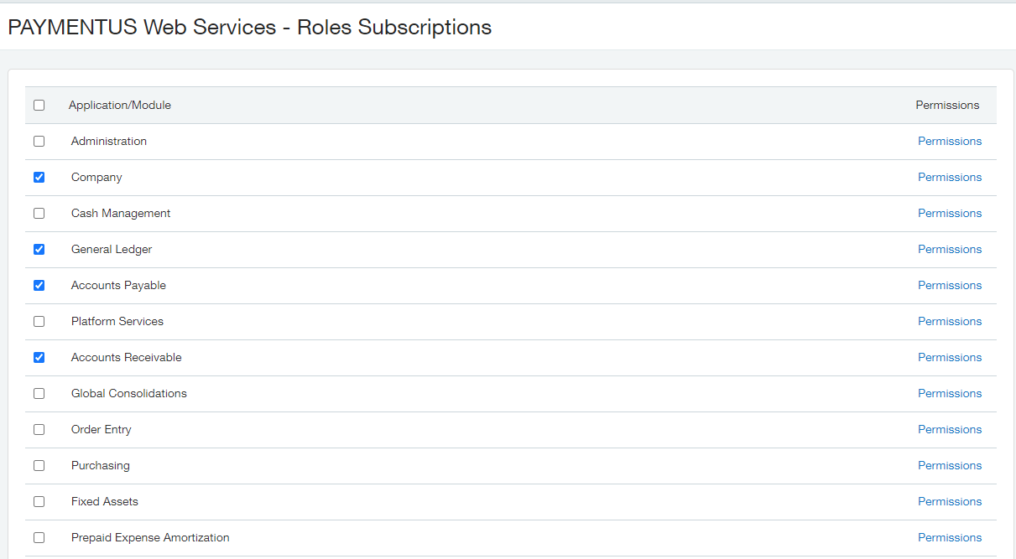Click the Application/Module column header
The image size is (1016, 559).
tap(120, 106)
